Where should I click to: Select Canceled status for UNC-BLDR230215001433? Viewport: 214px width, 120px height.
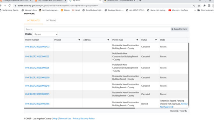(146, 47)
